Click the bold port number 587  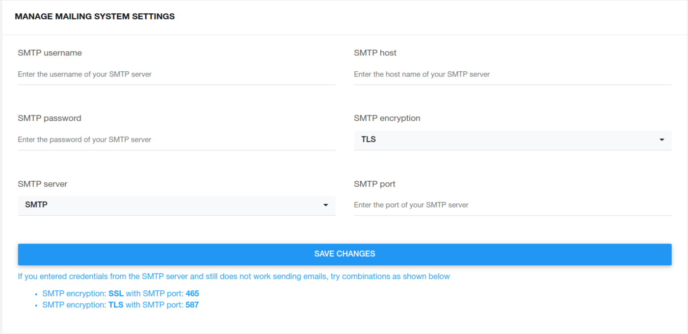tap(192, 305)
